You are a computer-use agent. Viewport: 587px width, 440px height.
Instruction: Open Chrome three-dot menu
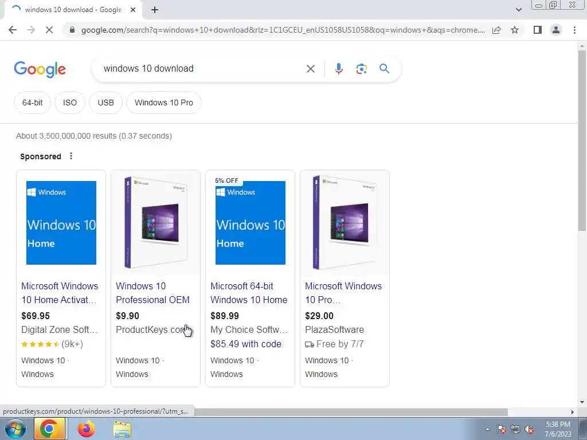pos(574,30)
